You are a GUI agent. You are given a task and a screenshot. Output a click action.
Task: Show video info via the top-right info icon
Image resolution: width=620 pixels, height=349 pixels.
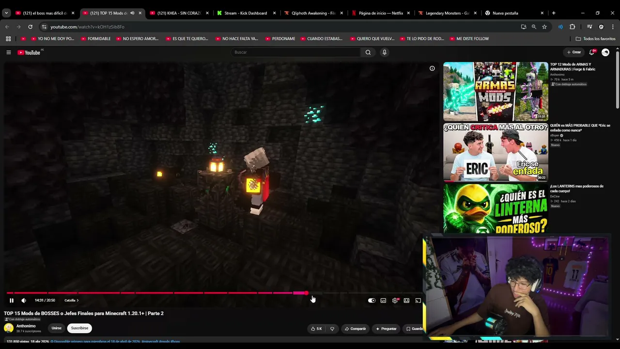click(432, 68)
